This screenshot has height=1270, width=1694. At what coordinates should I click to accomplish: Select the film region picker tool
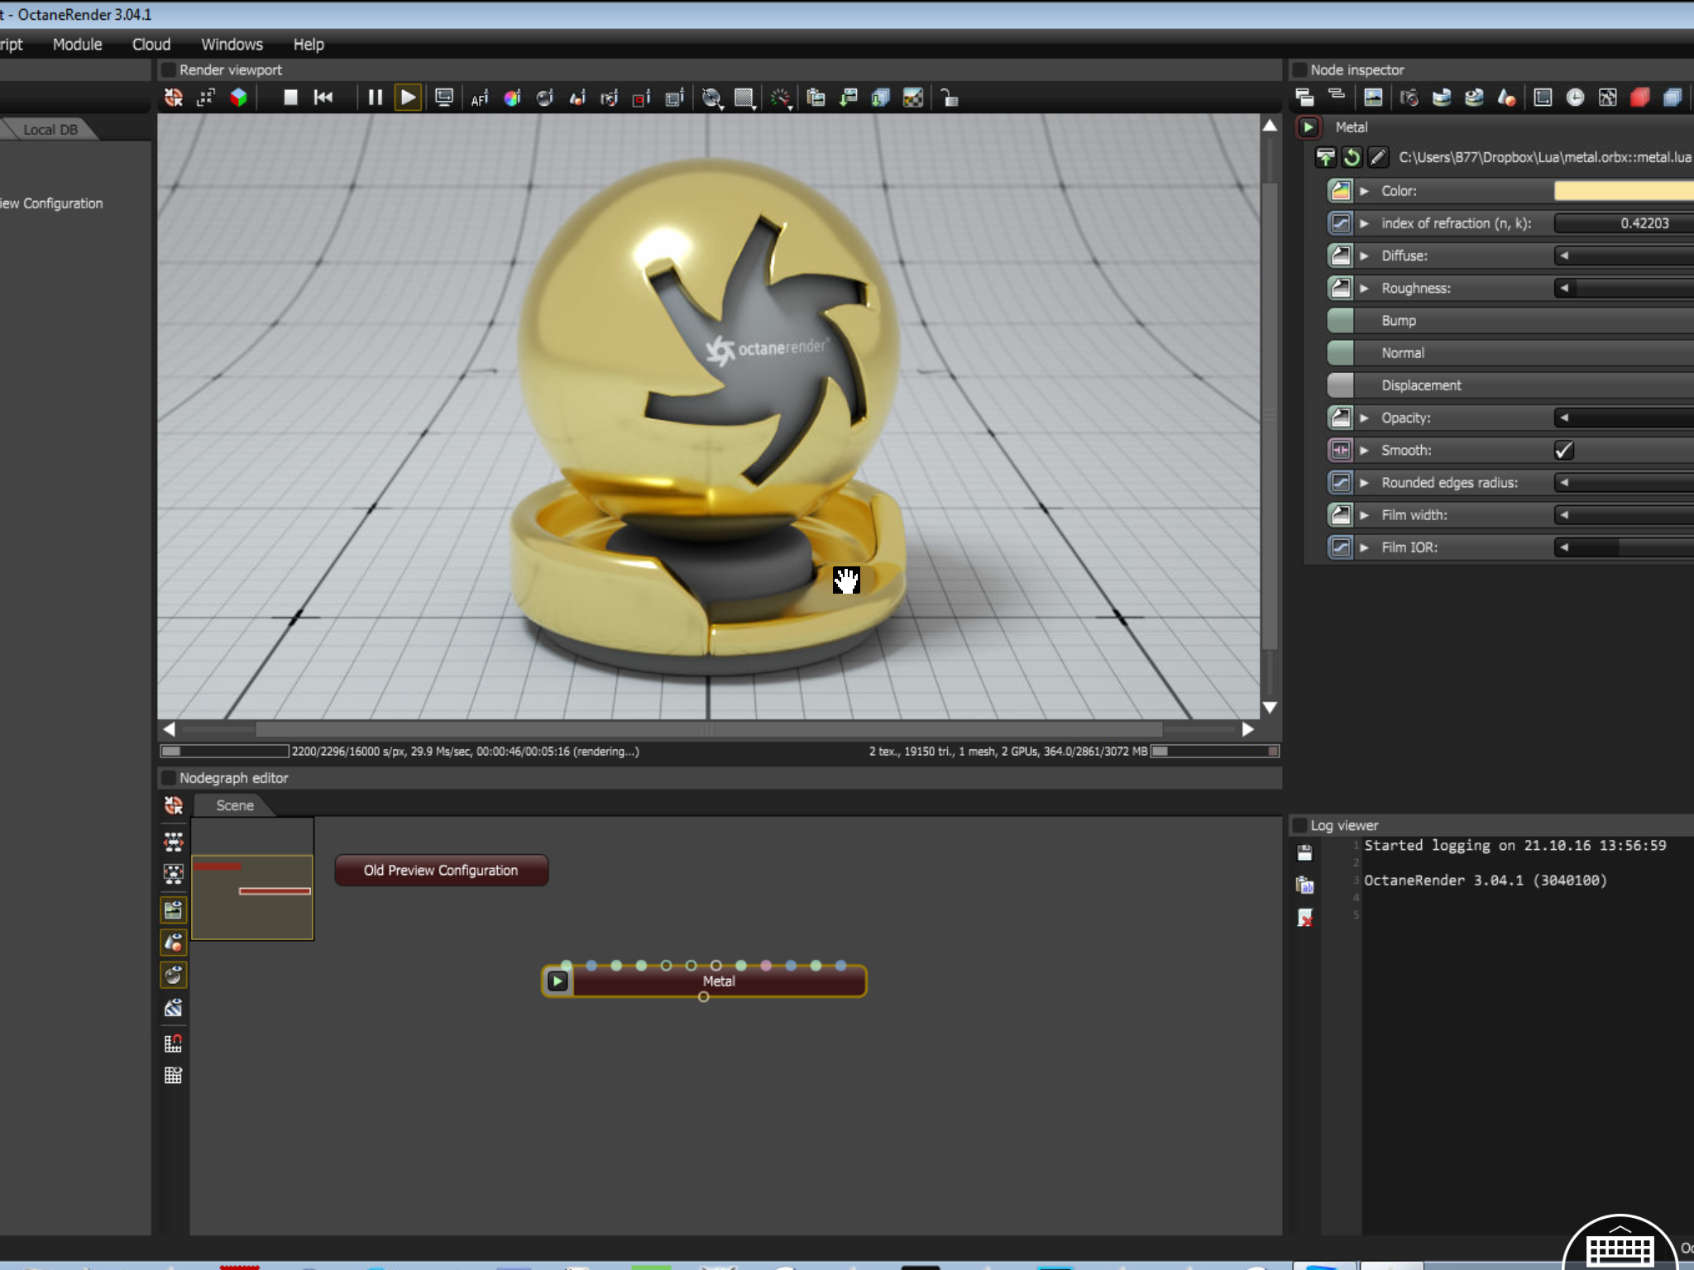(x=675, y=98)
